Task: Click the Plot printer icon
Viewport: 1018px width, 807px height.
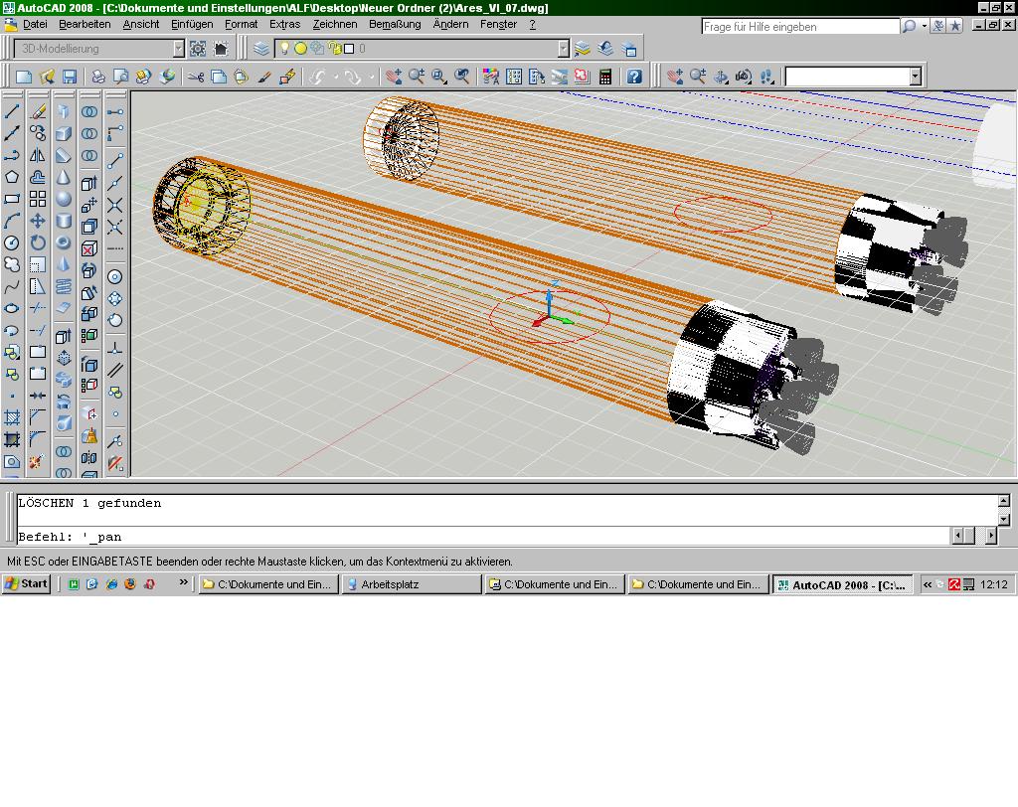Action: (98, 77)
